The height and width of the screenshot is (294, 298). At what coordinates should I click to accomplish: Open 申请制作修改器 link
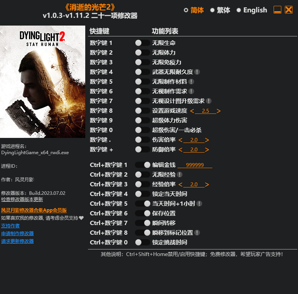[17, 234]
